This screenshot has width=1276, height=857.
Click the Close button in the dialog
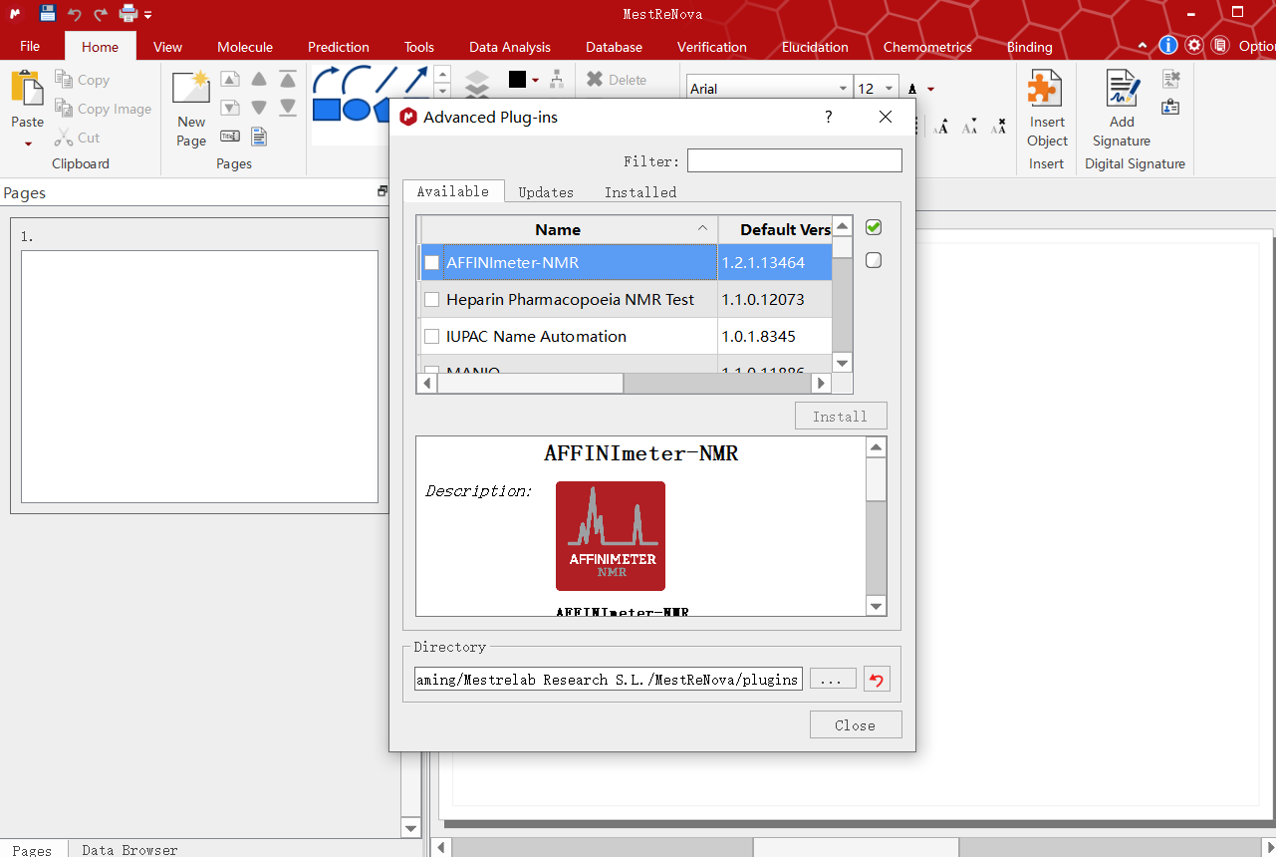pyautogui.click(x=856, y=724)
